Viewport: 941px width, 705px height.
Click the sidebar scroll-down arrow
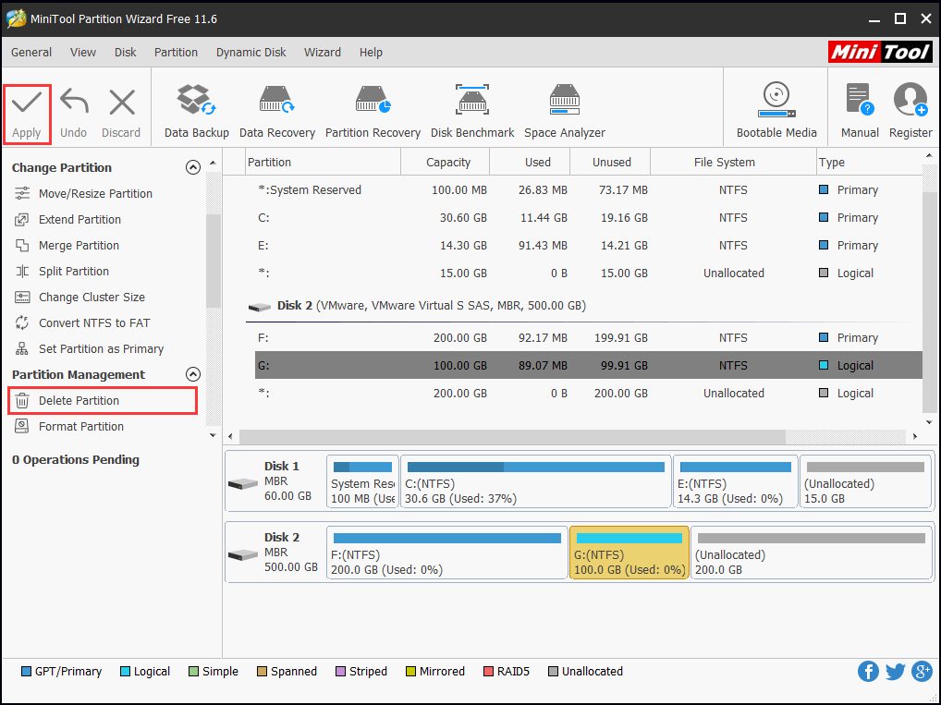(x=213, y=435)
